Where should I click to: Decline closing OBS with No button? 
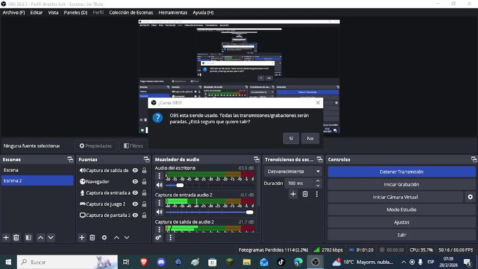pyautogui.click(x=310, y=138)
